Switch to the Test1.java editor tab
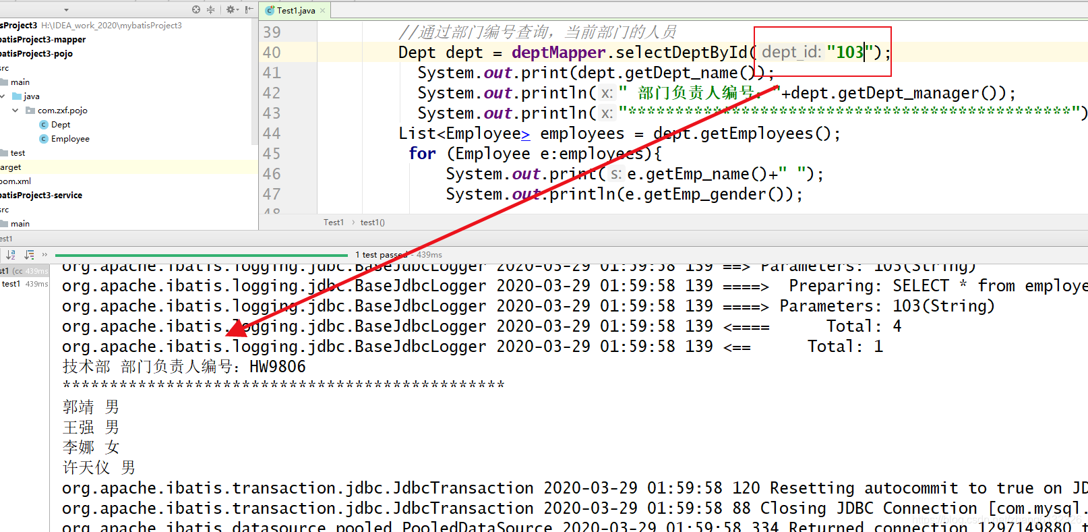The width and height of the screenshot is (1088, 532). 295,10
